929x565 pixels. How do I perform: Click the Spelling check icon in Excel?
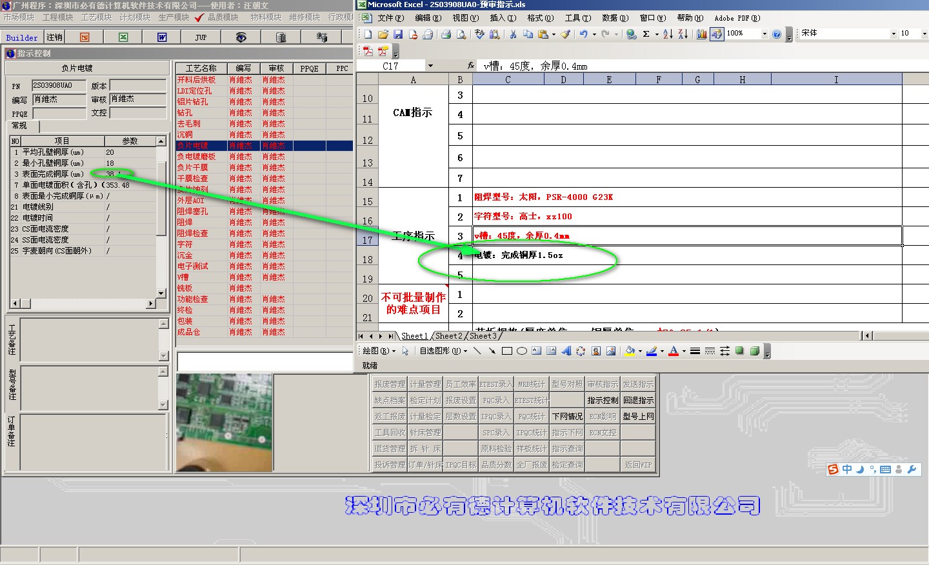point(479,34)
